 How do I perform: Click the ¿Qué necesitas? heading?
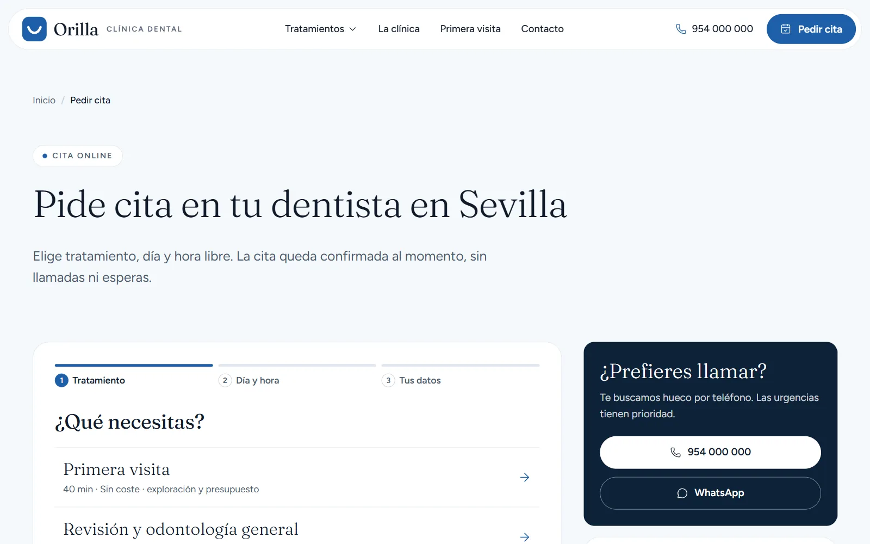pyautogui.click(x=129, y=422)
